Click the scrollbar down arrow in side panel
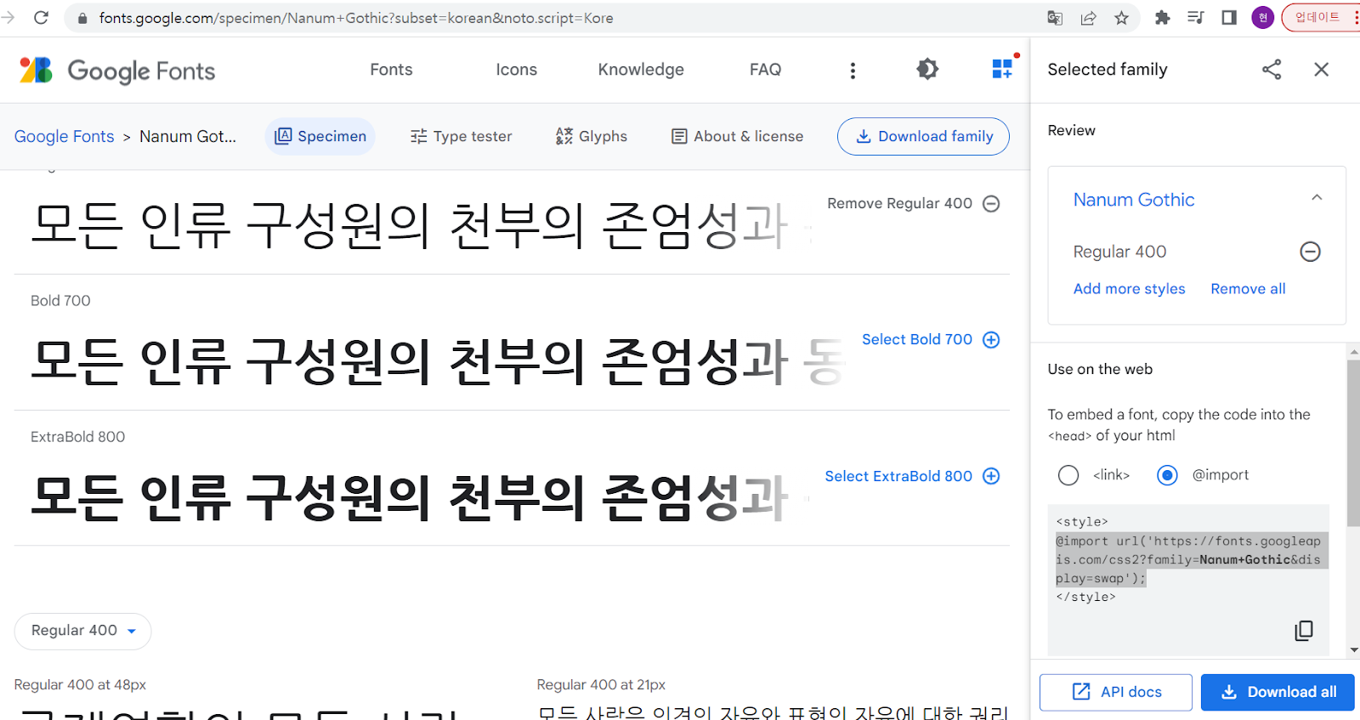1360x720 pixels. click(1353, 650)
